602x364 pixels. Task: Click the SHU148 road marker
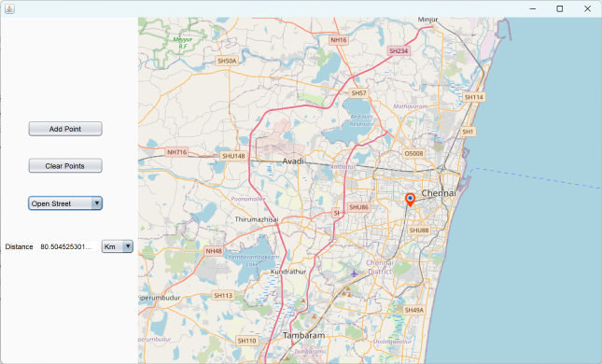coord(233,156)
